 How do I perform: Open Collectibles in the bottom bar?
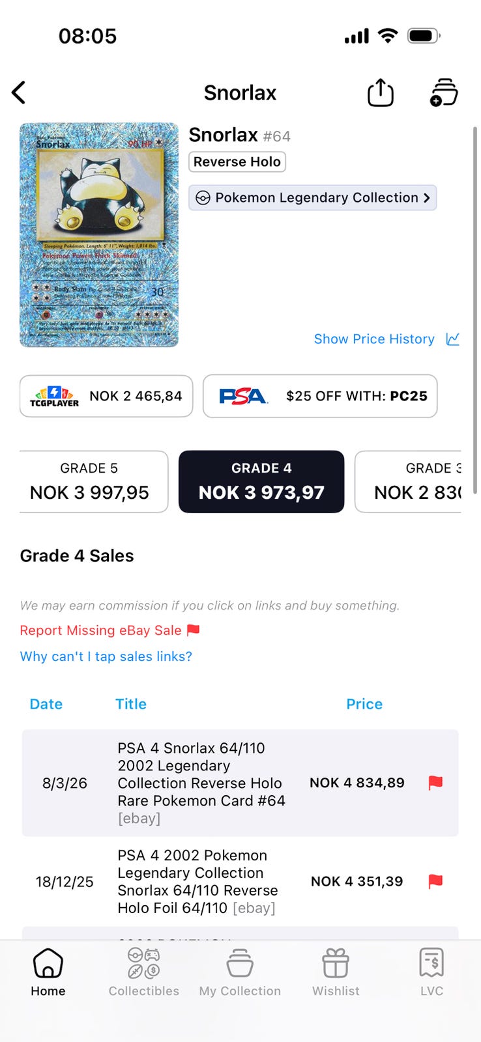[144, 972]
